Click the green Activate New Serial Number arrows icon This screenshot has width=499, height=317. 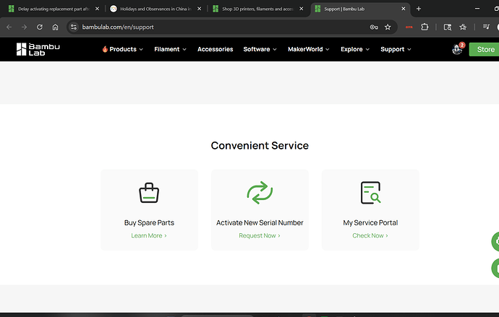[260, 193]
